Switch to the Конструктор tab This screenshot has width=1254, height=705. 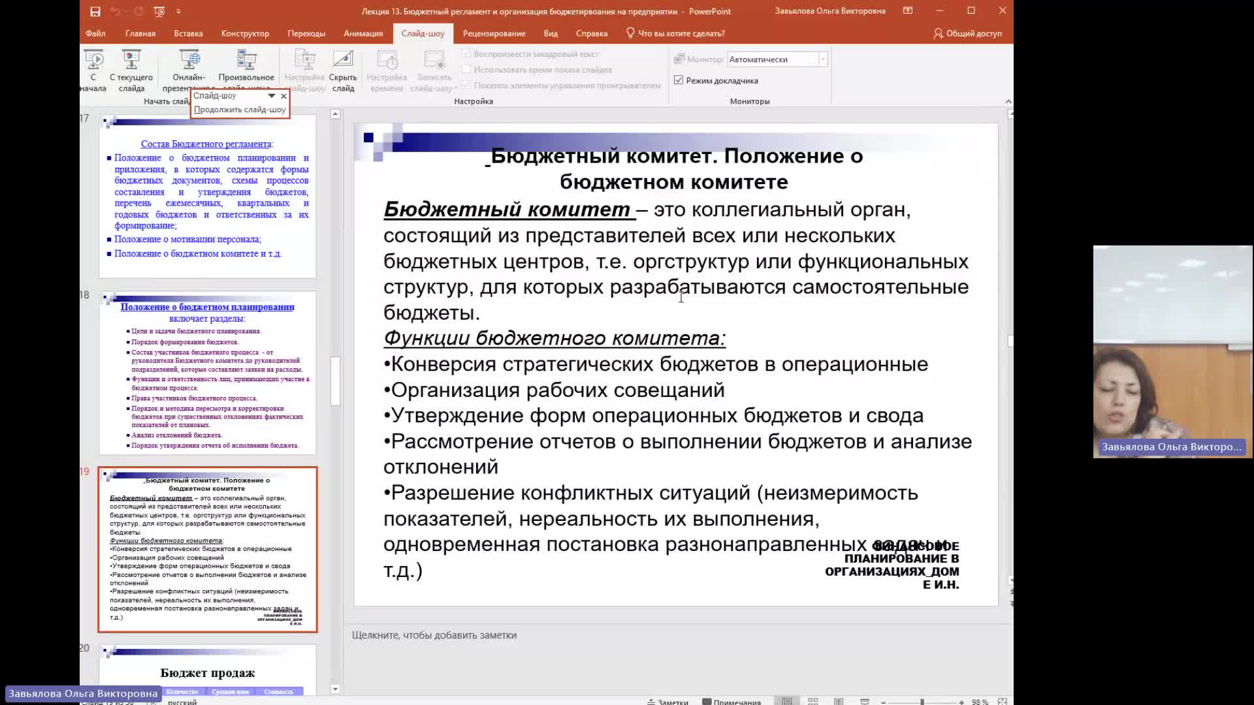pos(245,33)
